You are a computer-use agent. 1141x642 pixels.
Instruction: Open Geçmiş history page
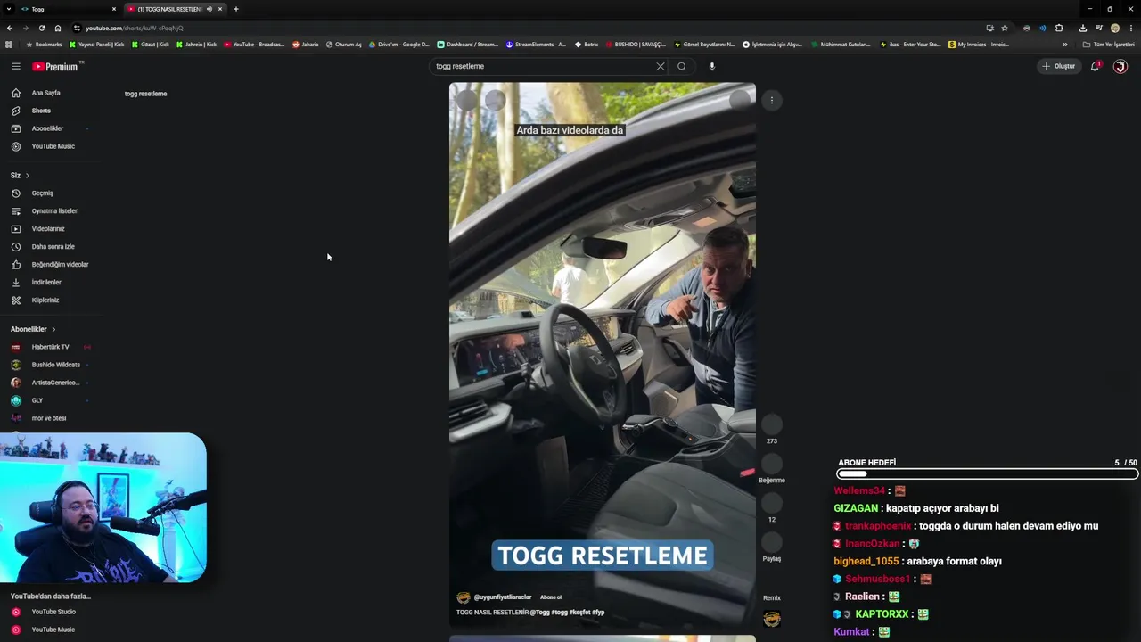pyautogui.click(x=42, y=193)
